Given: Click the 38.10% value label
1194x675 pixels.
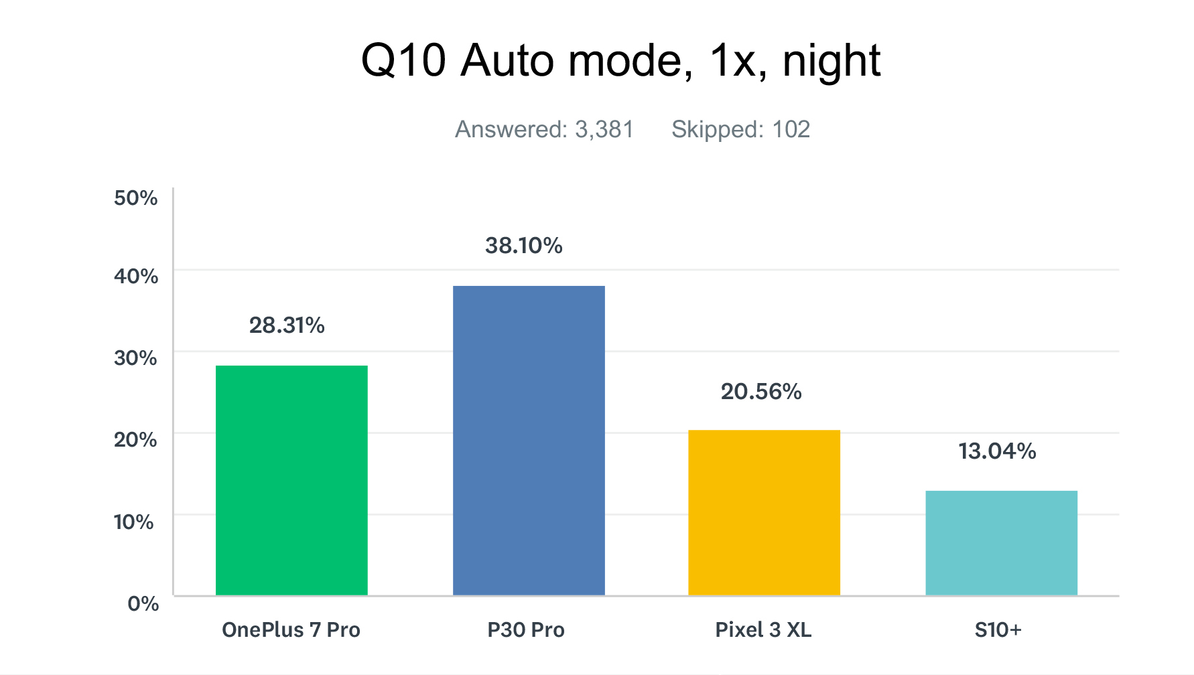Looking at the screenshot, I should coord(523,246).
